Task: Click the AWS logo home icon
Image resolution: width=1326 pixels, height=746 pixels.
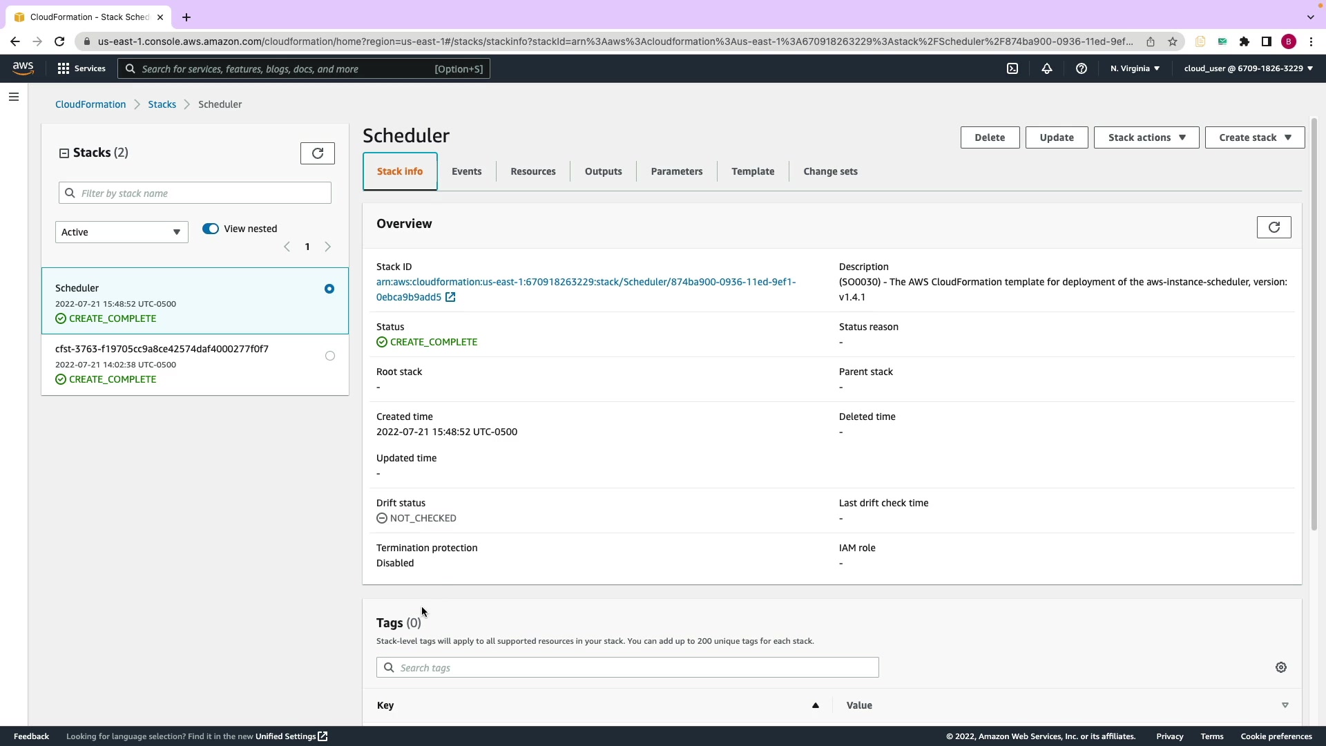Action: click(x=23, y=68)
